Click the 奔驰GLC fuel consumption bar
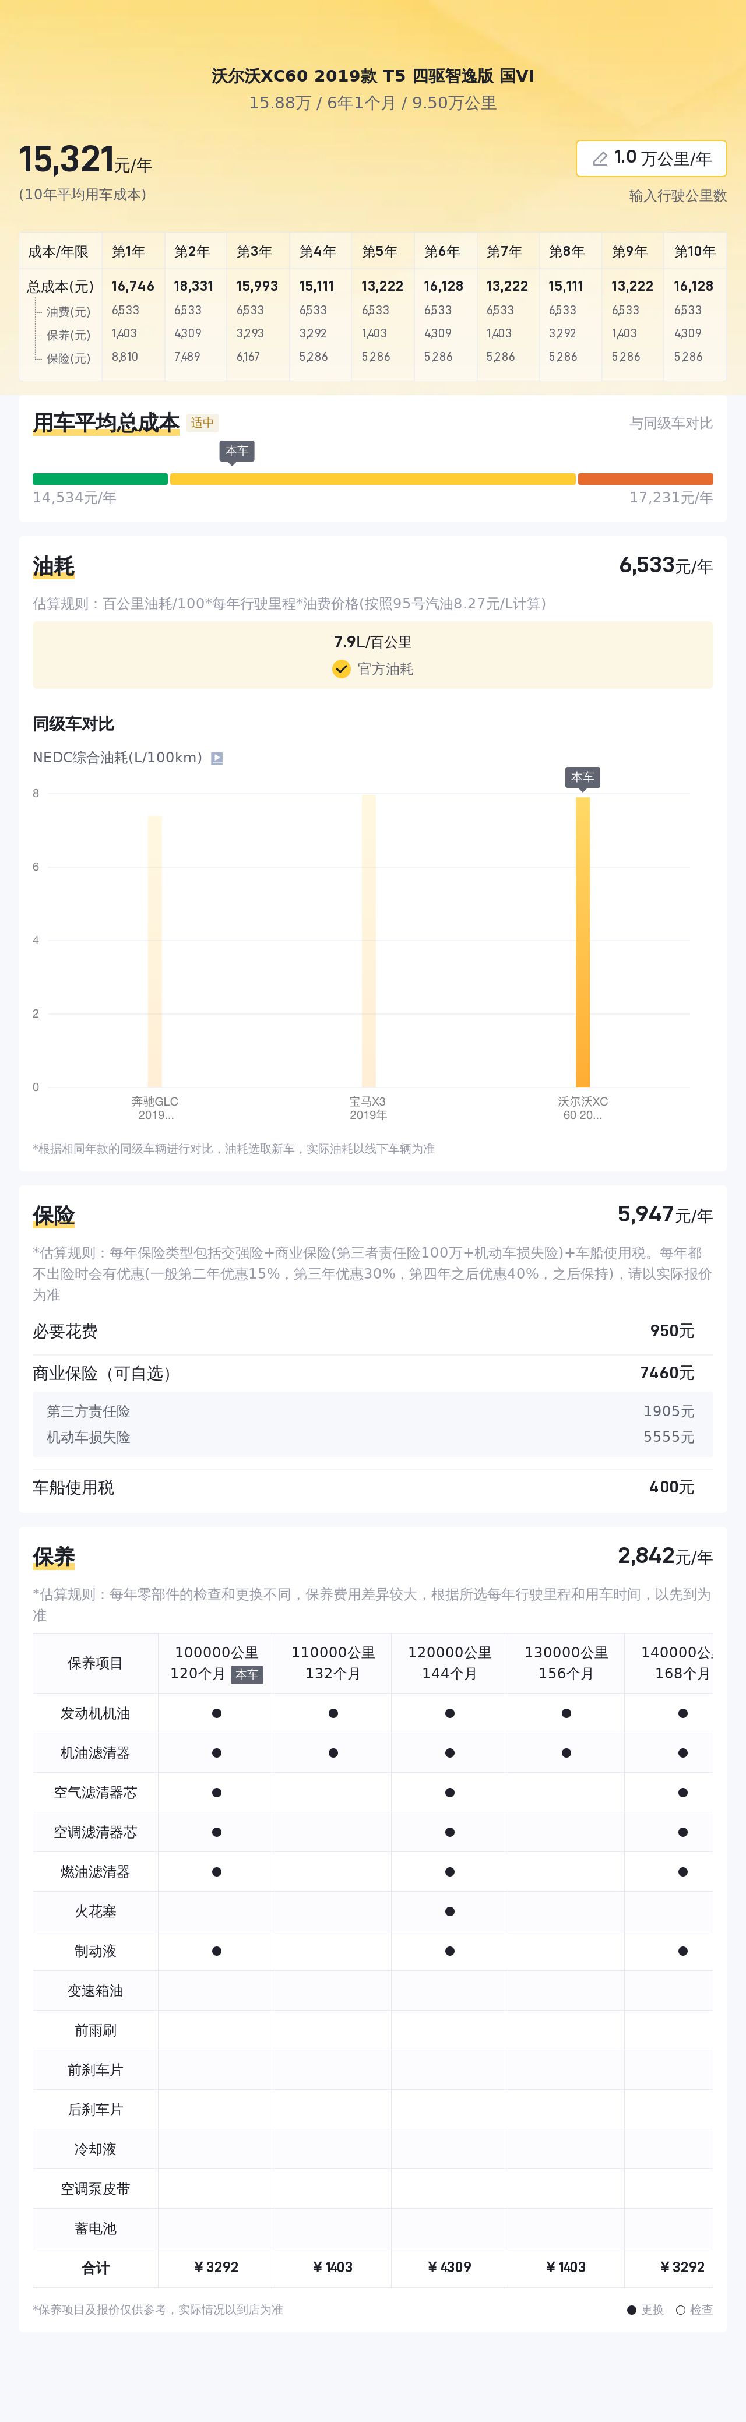Image resolution: width=746 pixels, height=2422 pixels. click(154, 949)
